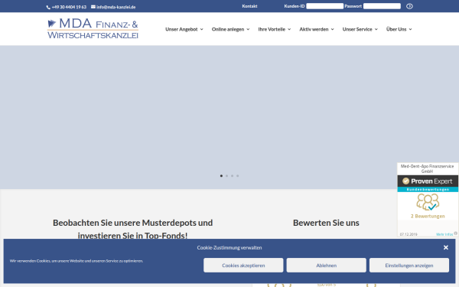Viewport: 459px width, 287px height.
Task: Select the third slider dot
Action: pyautogui.click(x=232, y=176)
